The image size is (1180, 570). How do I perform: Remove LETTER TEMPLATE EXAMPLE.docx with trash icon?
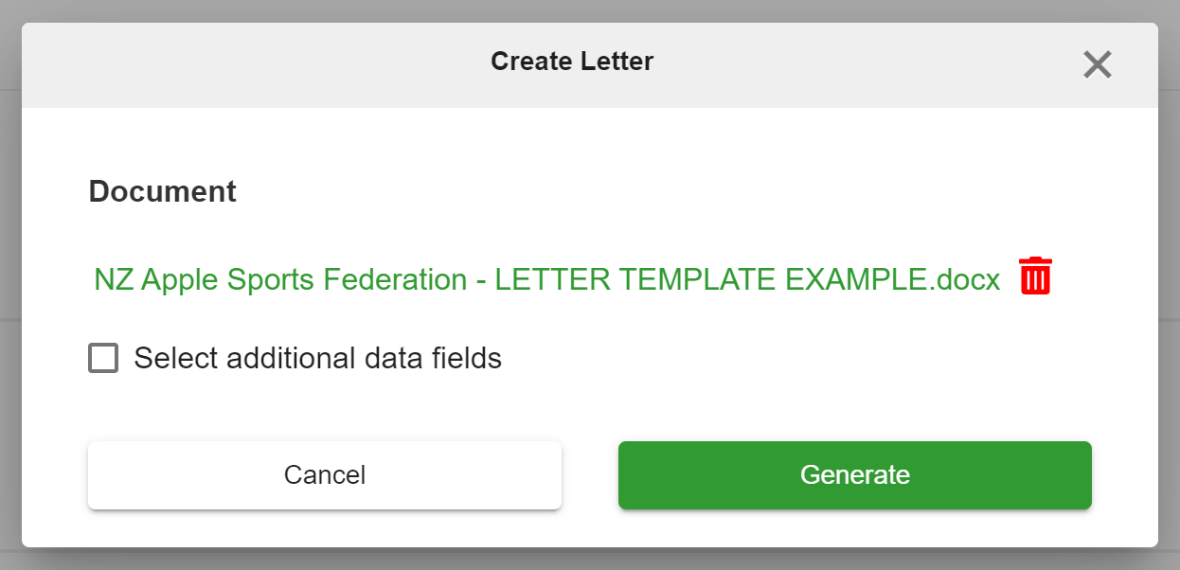pos(1036,276)
